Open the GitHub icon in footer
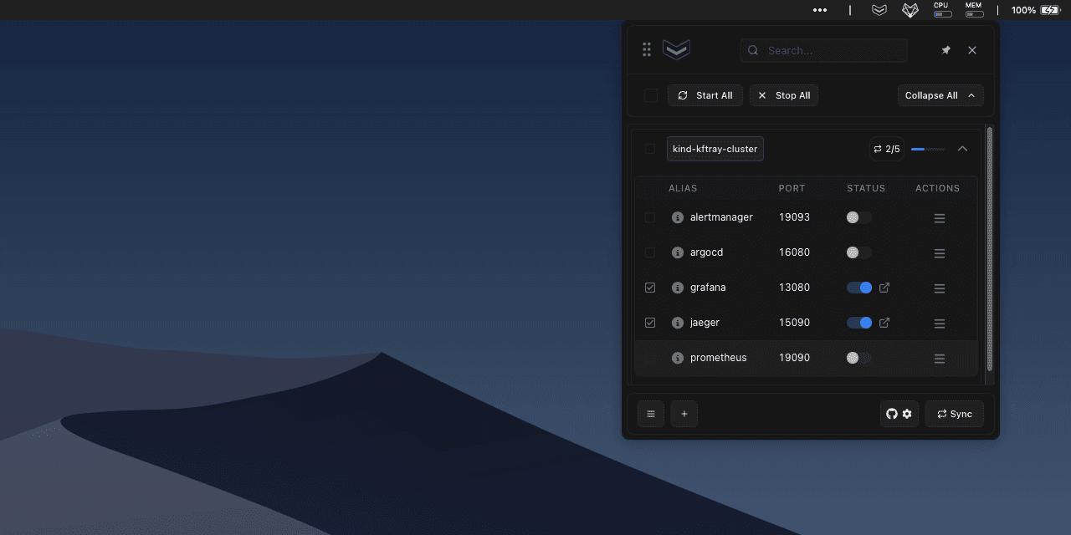 (892, 414)
